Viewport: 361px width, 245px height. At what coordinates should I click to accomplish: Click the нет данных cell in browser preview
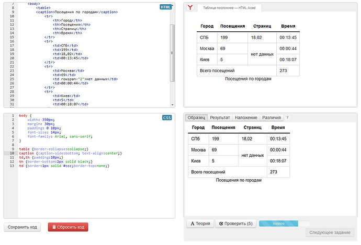(x=262, y=54)
